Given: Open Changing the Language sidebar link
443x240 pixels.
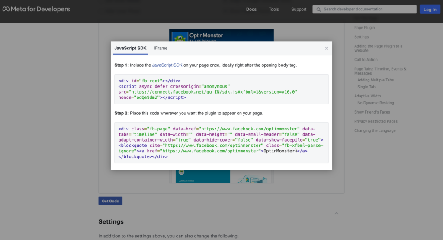Looking at the screenshot, I should coord(375,130).
